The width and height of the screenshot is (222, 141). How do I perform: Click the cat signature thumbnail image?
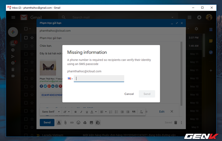(48, 68)
